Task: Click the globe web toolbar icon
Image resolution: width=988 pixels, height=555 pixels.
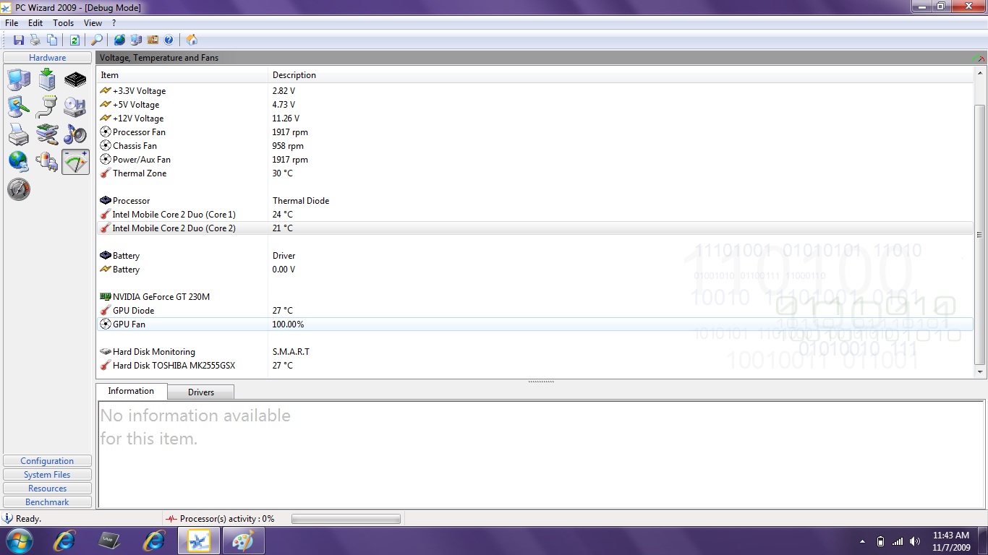Action: click(119, 40)
